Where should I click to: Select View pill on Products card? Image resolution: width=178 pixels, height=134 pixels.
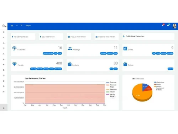pyautogui.click(x=115, y=69)
